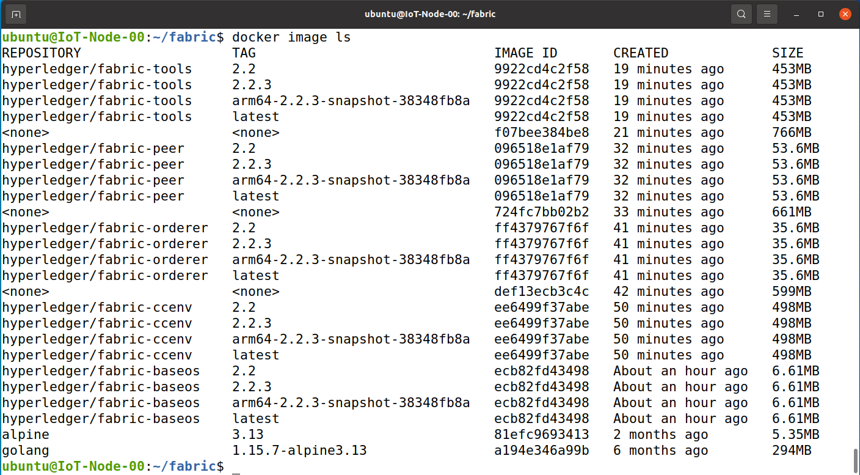Screen dimensions: 860x475
Task: Click the window title ubuntu@IoT-Node-00: ~/fabric
Action: (429, 13)
